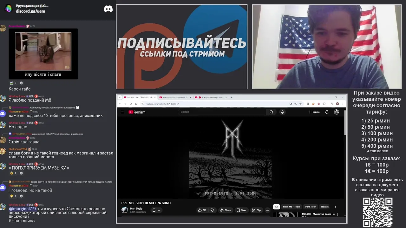Switch to the Лубянка browser tab
The height and width of the screenshot is (228, 406).
175,97
